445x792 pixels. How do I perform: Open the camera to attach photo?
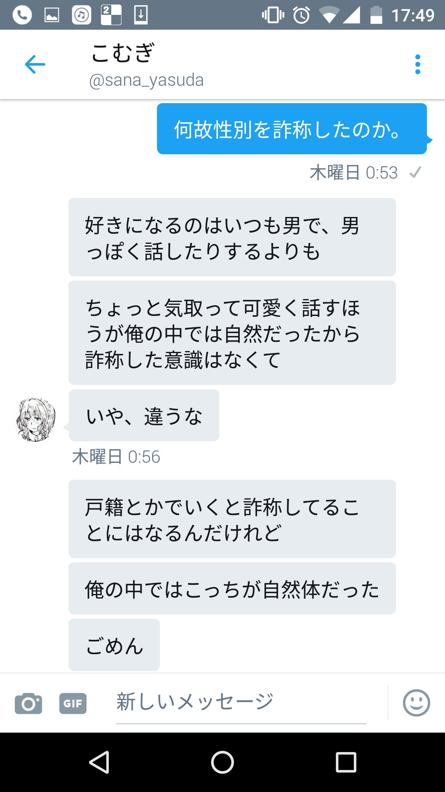click(x=28, y=703)
